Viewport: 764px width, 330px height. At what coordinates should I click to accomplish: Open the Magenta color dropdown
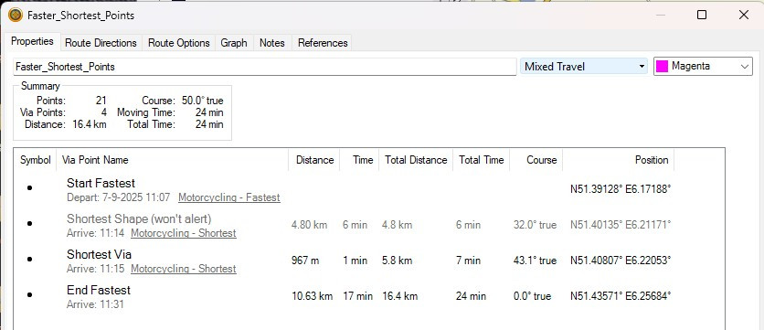[703, 67]
